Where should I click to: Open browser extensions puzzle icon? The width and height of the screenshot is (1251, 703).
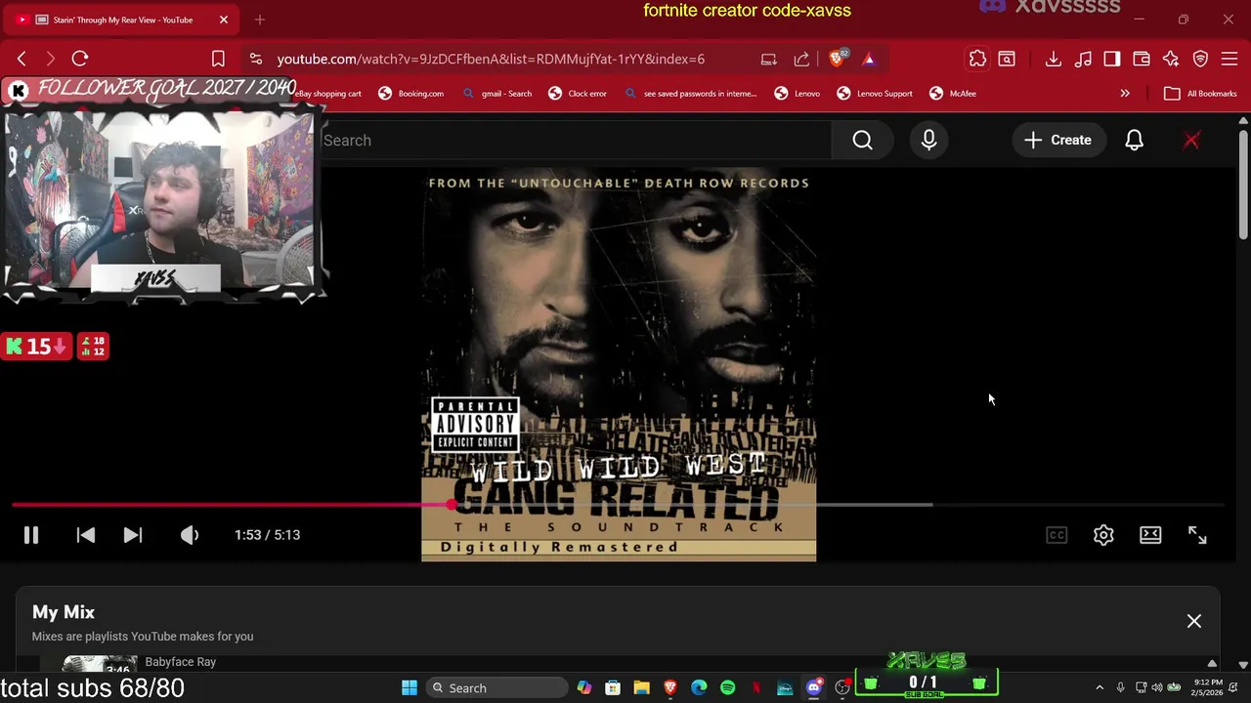pyautogui.click(x=977, y=59)
